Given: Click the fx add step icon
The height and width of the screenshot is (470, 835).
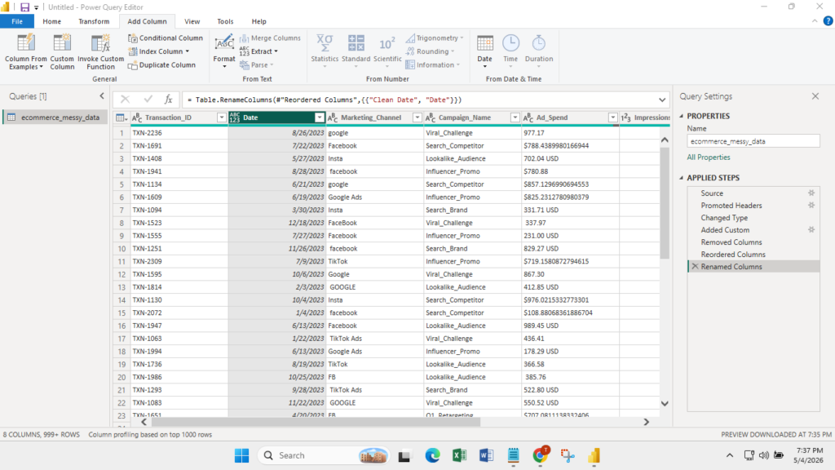Looking at the screenshot, I should [168, 99].
